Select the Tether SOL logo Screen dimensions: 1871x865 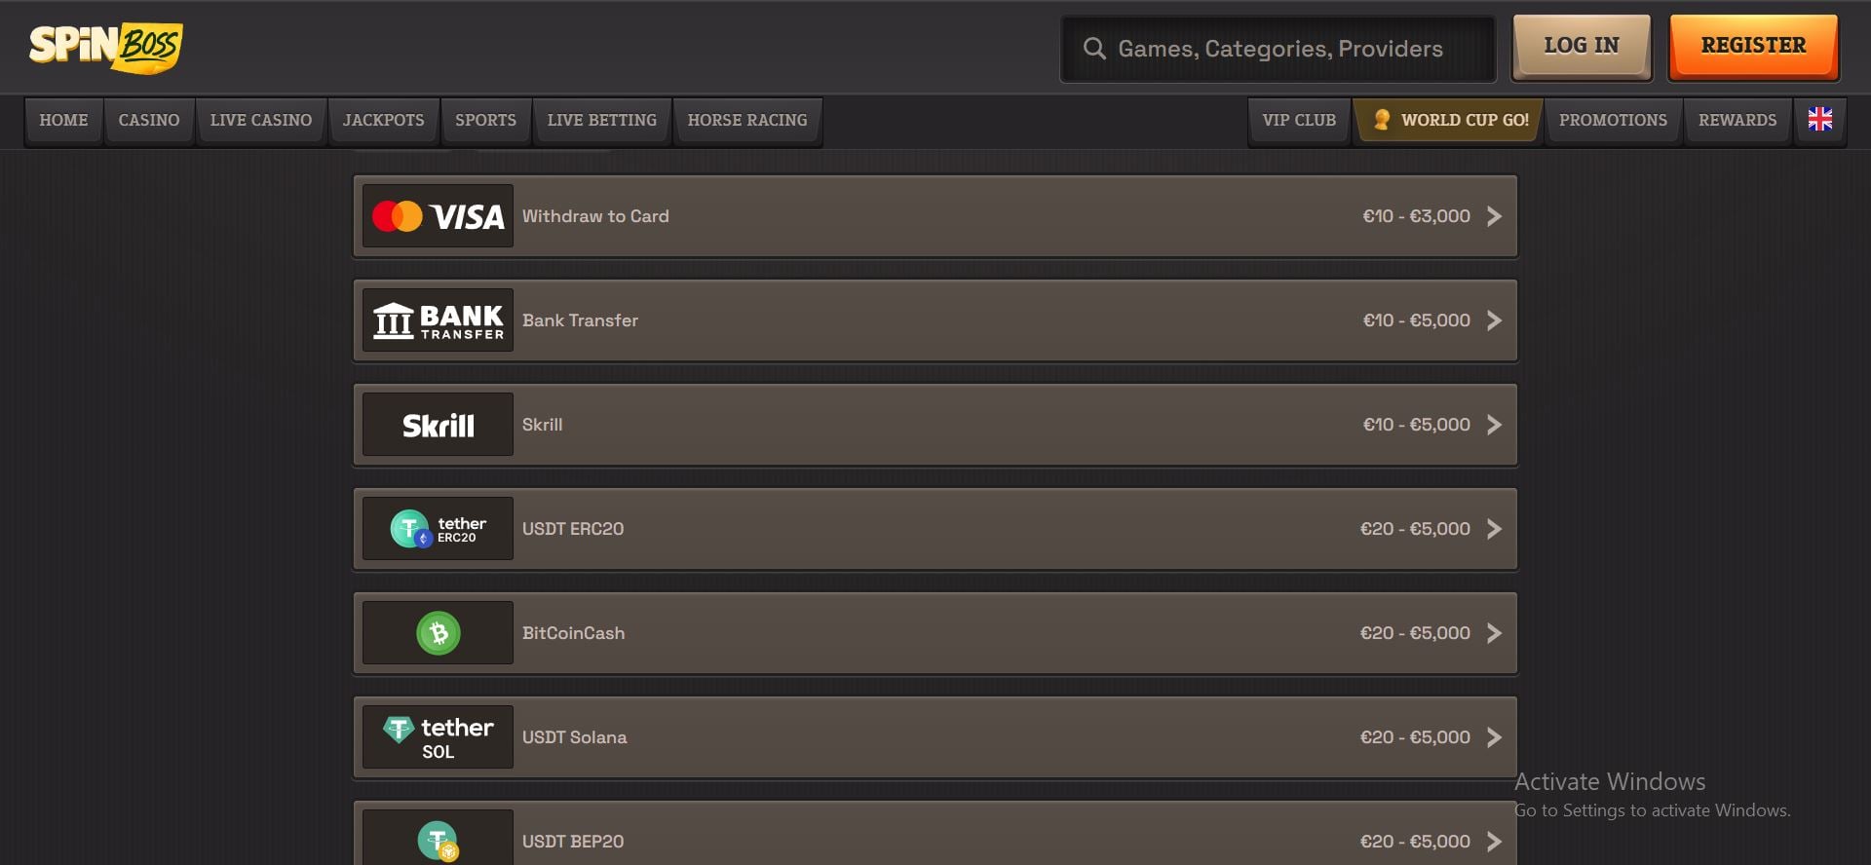[438, 737]
